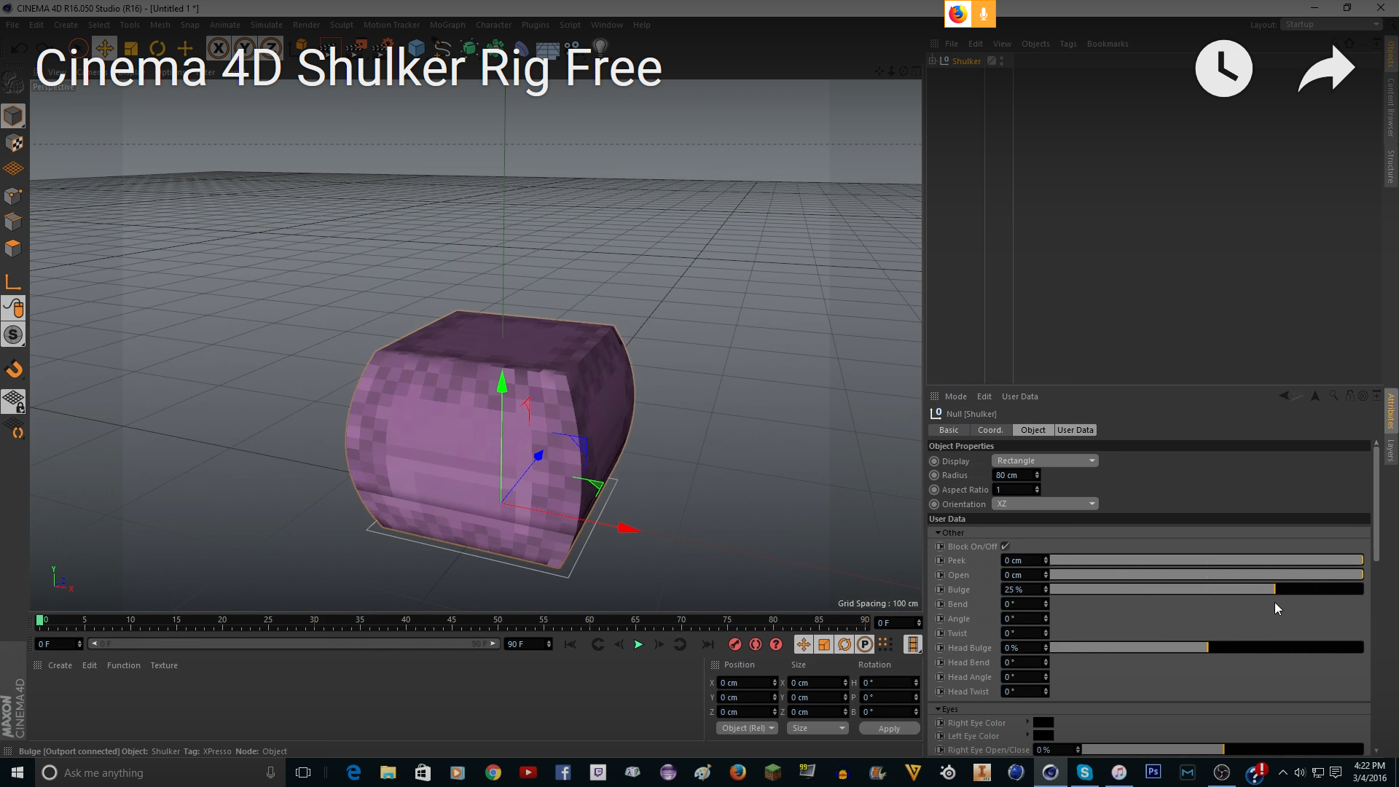Toggle the Y axis lock

pos(244,49)
